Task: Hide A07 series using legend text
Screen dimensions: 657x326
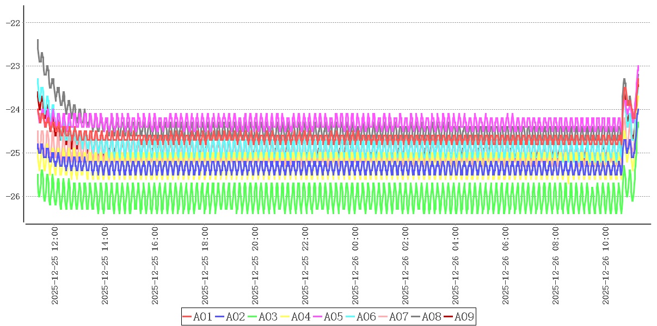Action: 398,317
